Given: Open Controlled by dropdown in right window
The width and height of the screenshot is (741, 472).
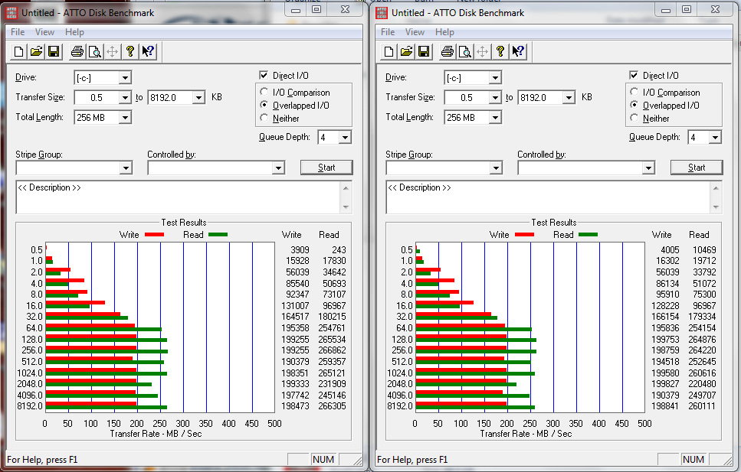Looking at the screenshot, I should coord(648,168).
